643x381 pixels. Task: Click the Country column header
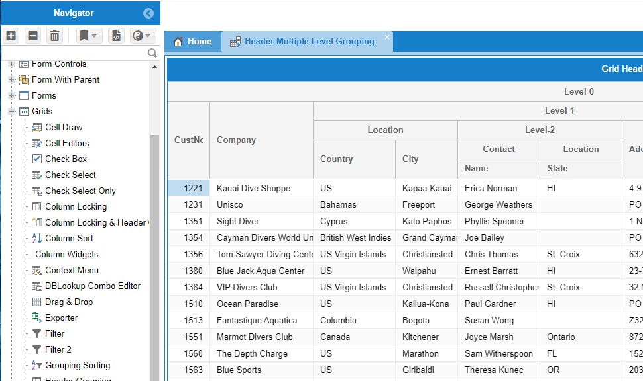pos(354,159)
